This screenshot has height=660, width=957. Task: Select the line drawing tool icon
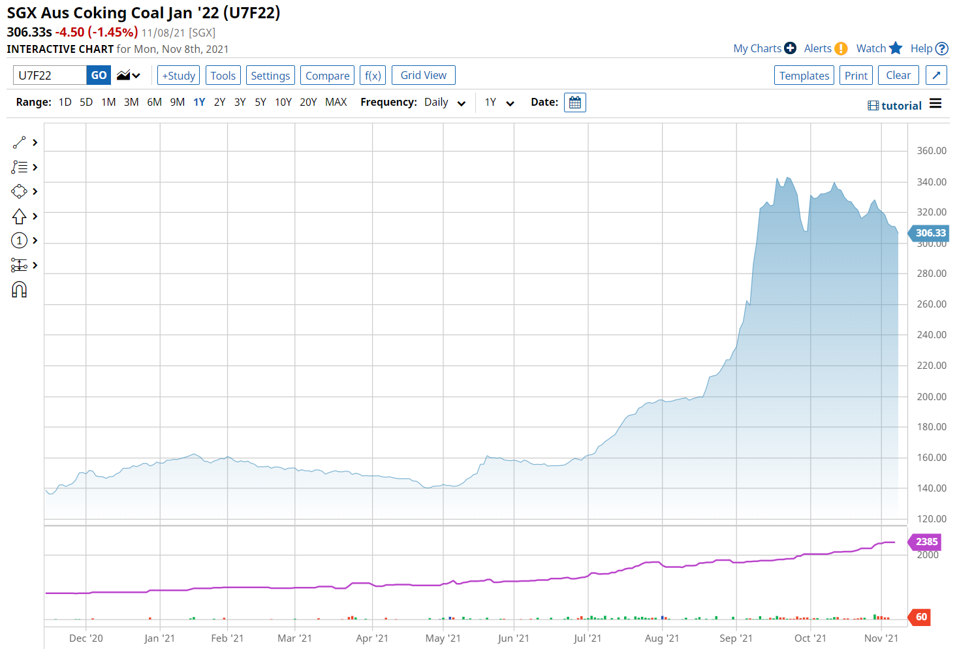pyautogui.click(x=19, y=142)
